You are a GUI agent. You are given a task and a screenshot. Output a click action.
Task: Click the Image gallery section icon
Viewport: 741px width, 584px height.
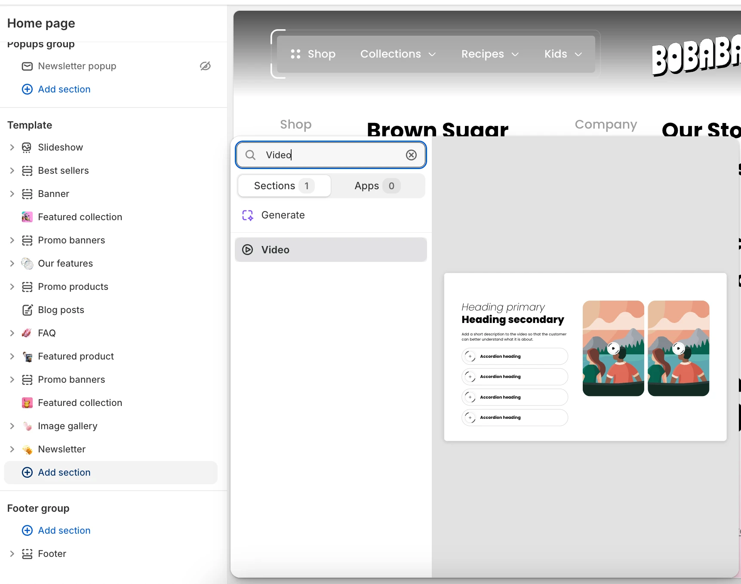click(27, 426)
